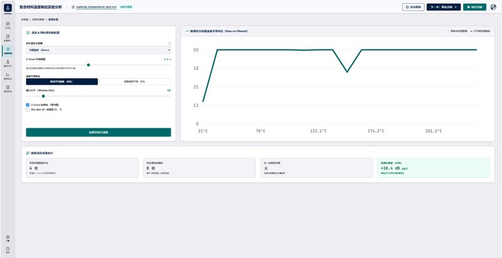The image size is (502, 258).
Task: Open the workspace grid icon in sidebar
Action: point(8,25)
